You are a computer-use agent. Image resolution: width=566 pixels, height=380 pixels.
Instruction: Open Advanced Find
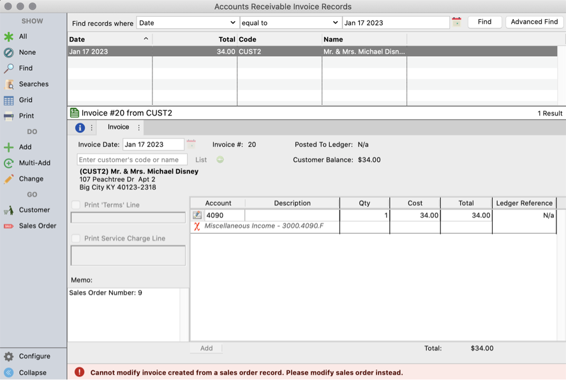[x=534, y=22]
